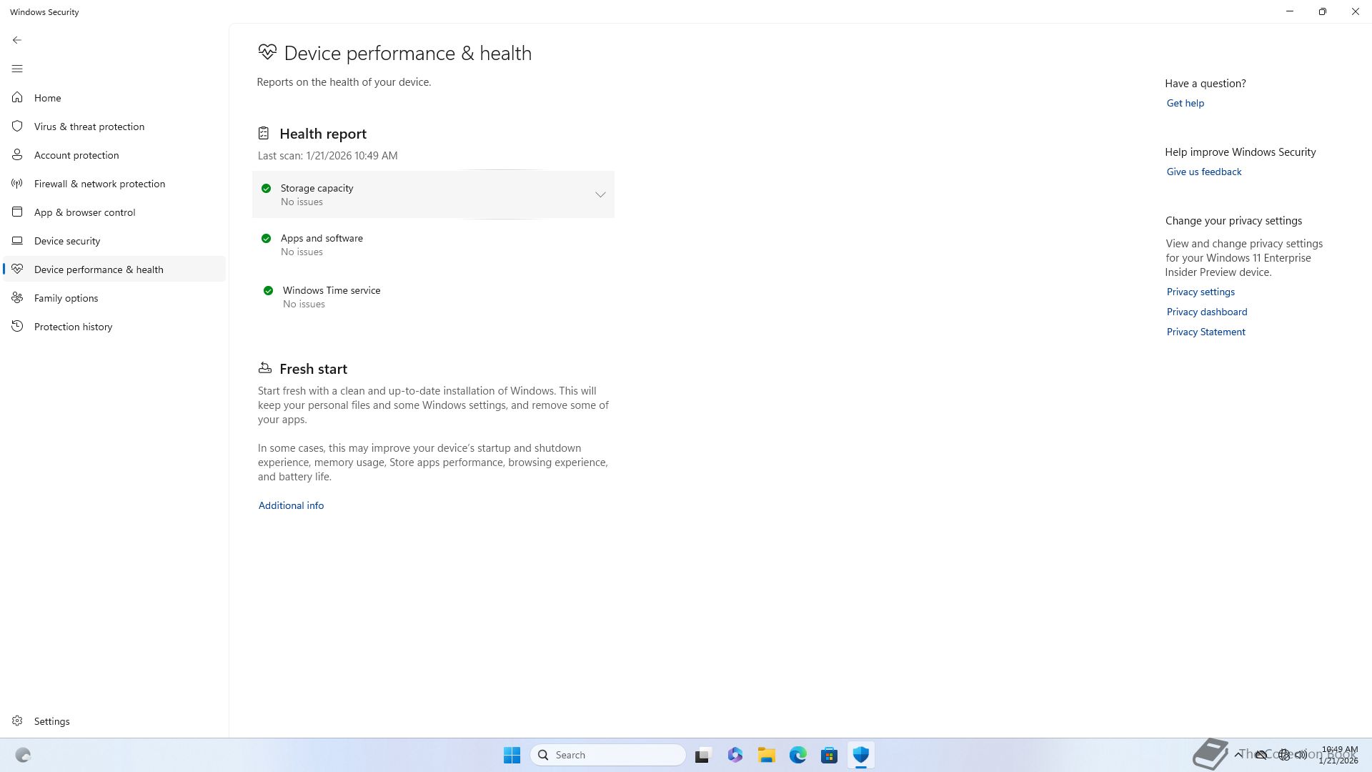This screenshot has width=1372, height=772.
Task: Click the Firewall & network protection antenna icon
Action: pos(17,183)
